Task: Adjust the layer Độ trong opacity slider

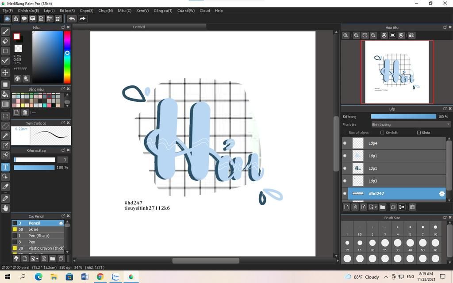Action: pyautogui.click(x=403, y=117)
